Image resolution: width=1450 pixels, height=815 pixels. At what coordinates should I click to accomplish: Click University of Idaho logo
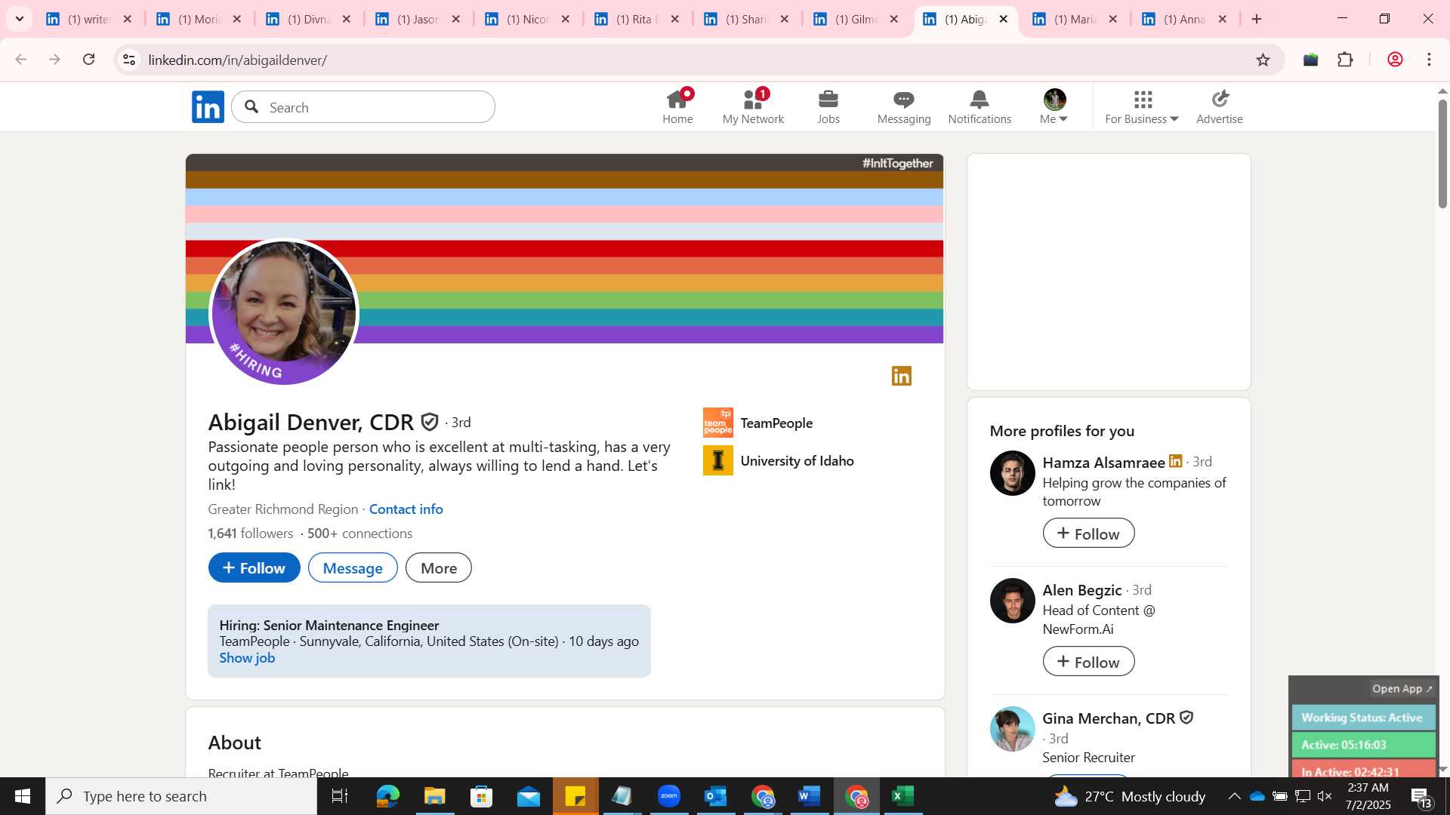717,460
